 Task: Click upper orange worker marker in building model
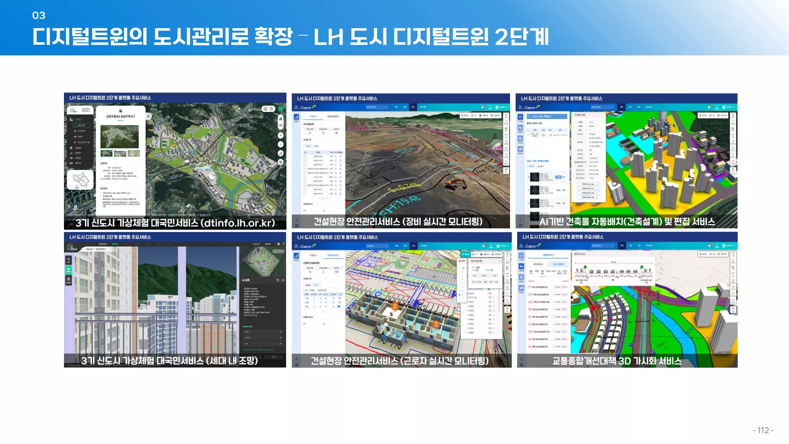395,306
